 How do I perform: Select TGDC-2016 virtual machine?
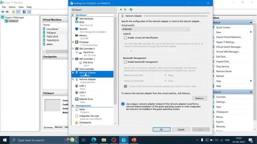pyautogui.click(x=52, y=36)
